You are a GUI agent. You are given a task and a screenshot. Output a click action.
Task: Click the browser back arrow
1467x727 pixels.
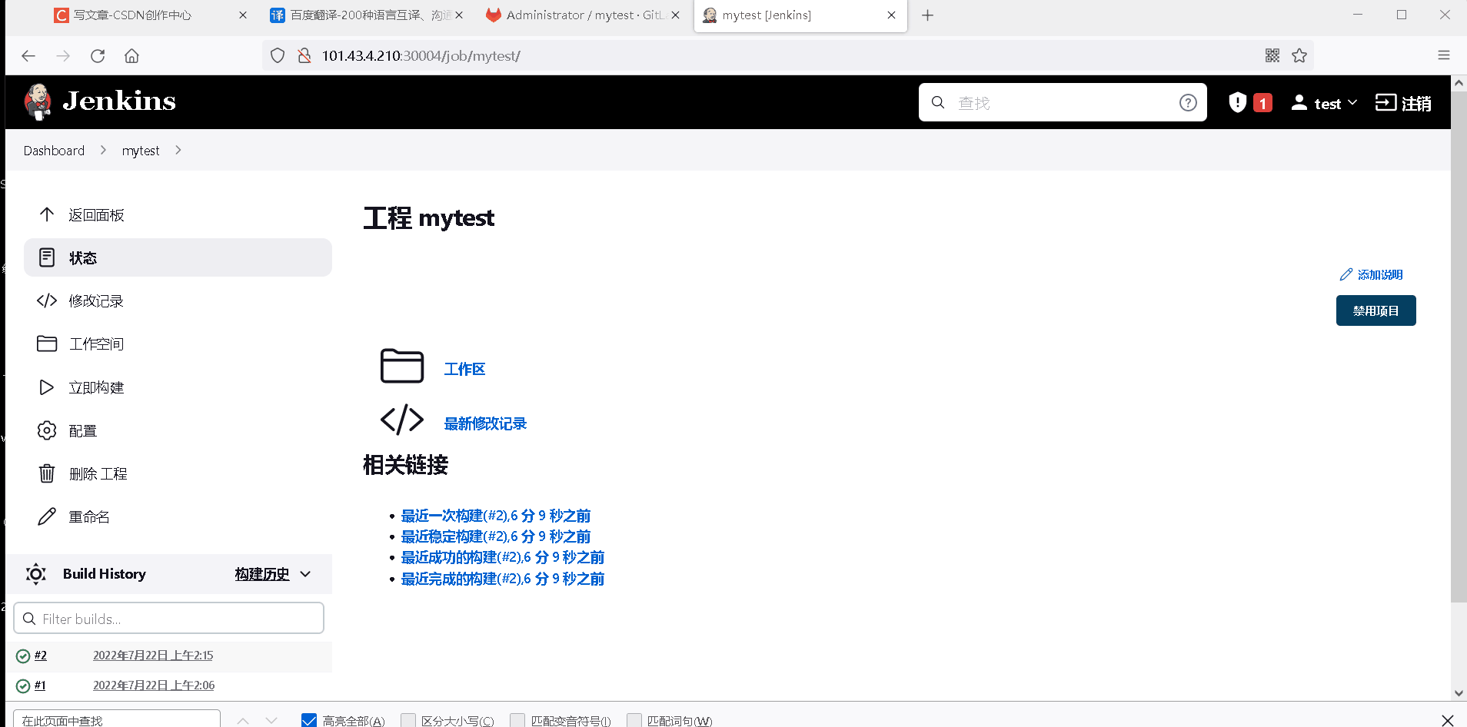click(x=28, y=55)
